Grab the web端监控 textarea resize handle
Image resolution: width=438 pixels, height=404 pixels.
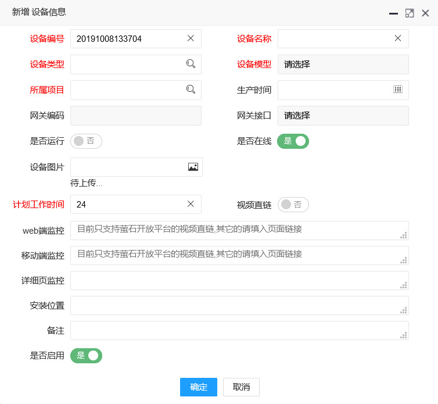(x=404, y=235)
